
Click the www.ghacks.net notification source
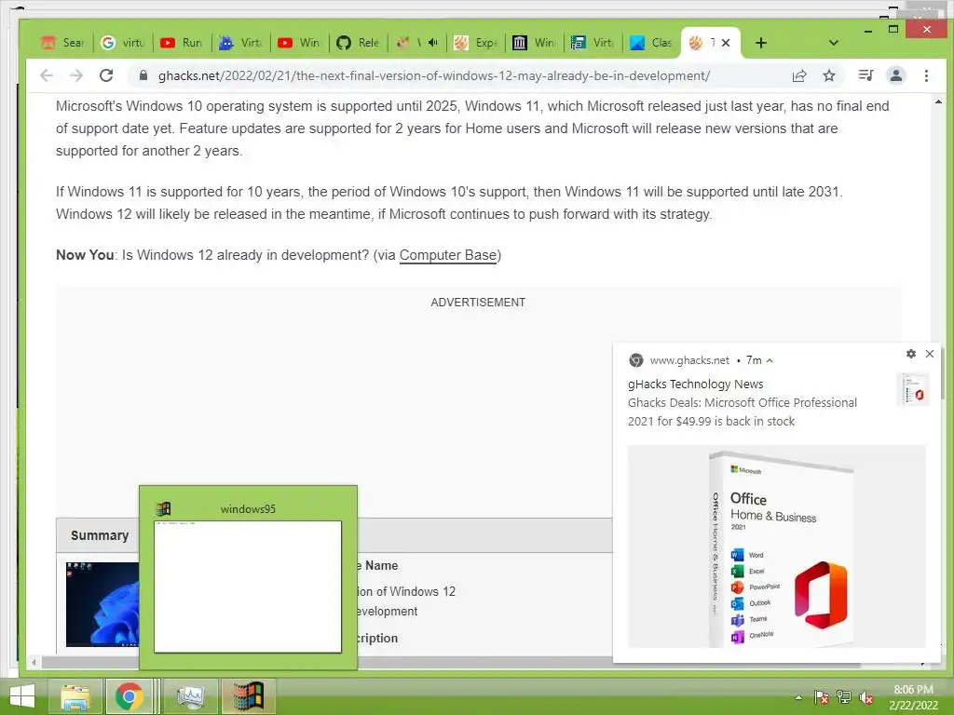click(x=689, y=360)
